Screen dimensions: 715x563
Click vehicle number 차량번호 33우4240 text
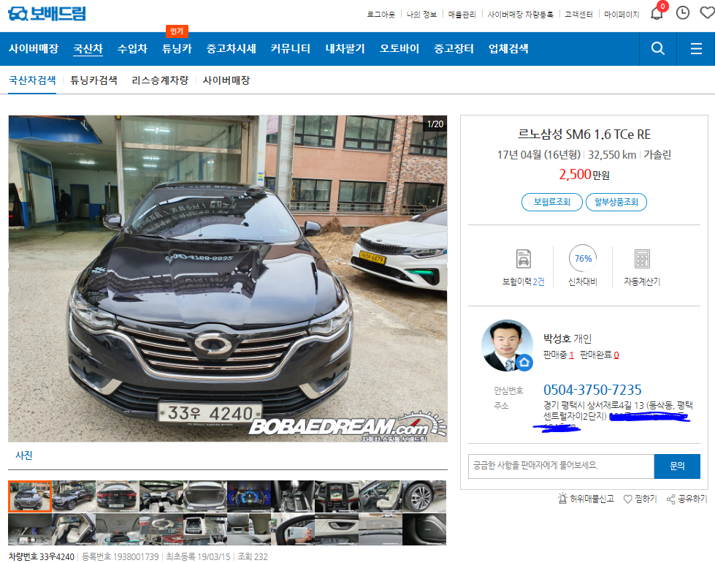pos(42,556)
